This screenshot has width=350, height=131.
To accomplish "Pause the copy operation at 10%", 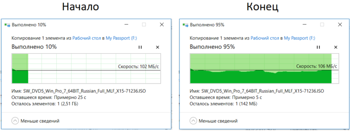I will pos(140,47).
